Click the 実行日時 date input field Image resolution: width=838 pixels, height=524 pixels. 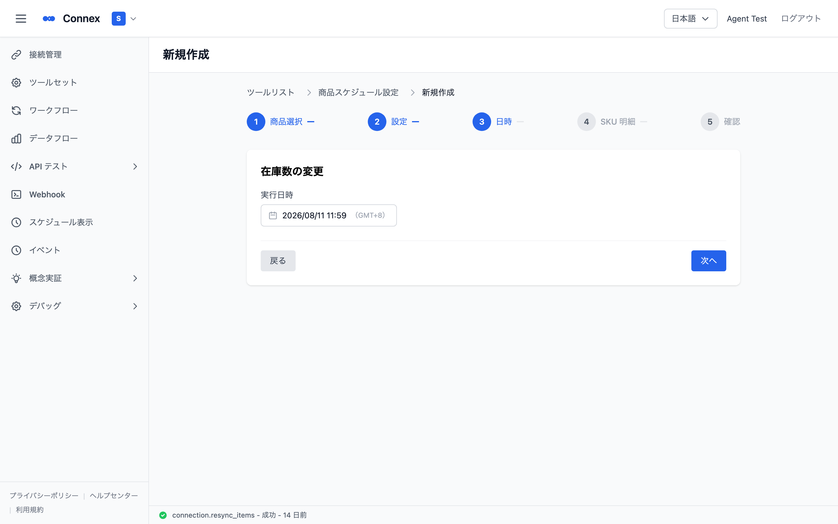(329, 215)
